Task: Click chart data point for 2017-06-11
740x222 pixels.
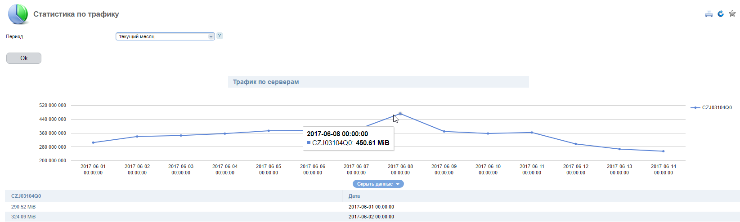Action: point(532,133)
